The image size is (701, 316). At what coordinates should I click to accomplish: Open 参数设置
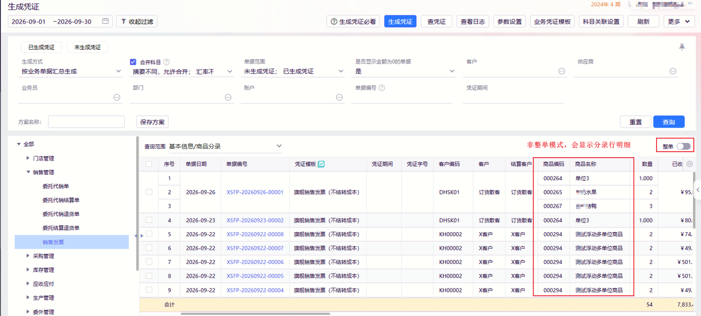click(509, 21)
